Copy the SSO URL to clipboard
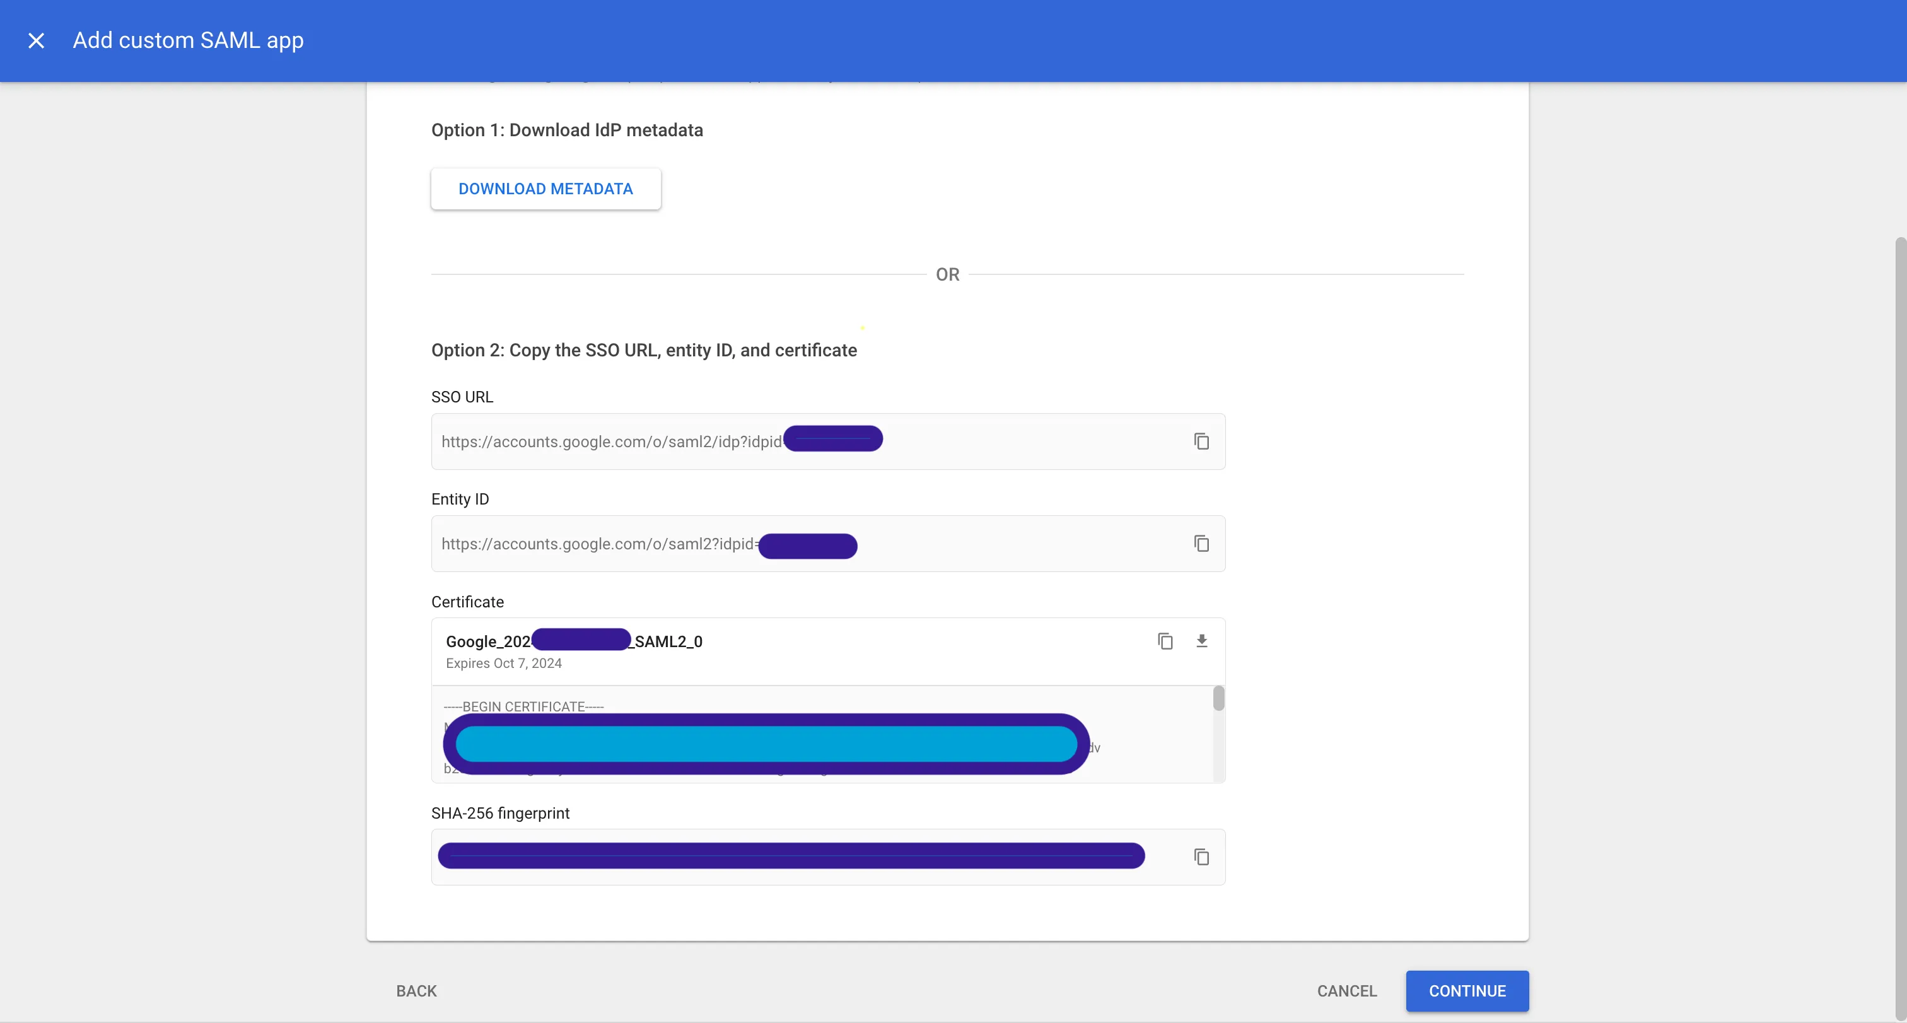Screen dimensions: 1907x1023 coord(1201,441)
